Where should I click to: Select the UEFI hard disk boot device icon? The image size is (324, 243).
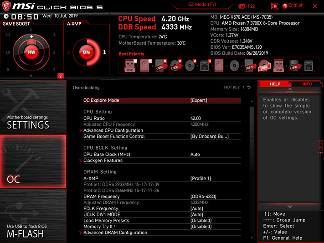(145, 66)
